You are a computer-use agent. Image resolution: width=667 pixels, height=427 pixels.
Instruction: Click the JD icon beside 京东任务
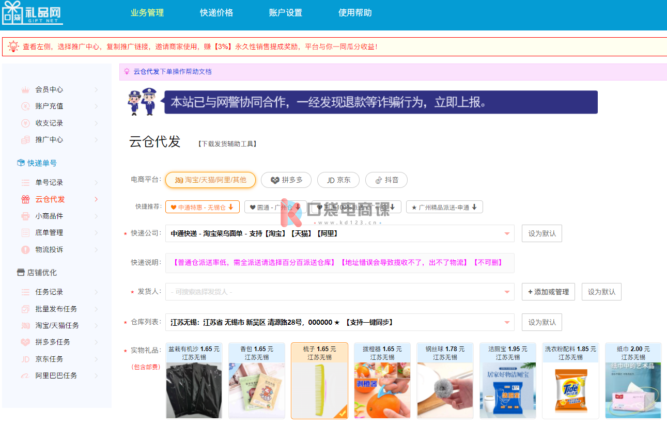point(25,359)
